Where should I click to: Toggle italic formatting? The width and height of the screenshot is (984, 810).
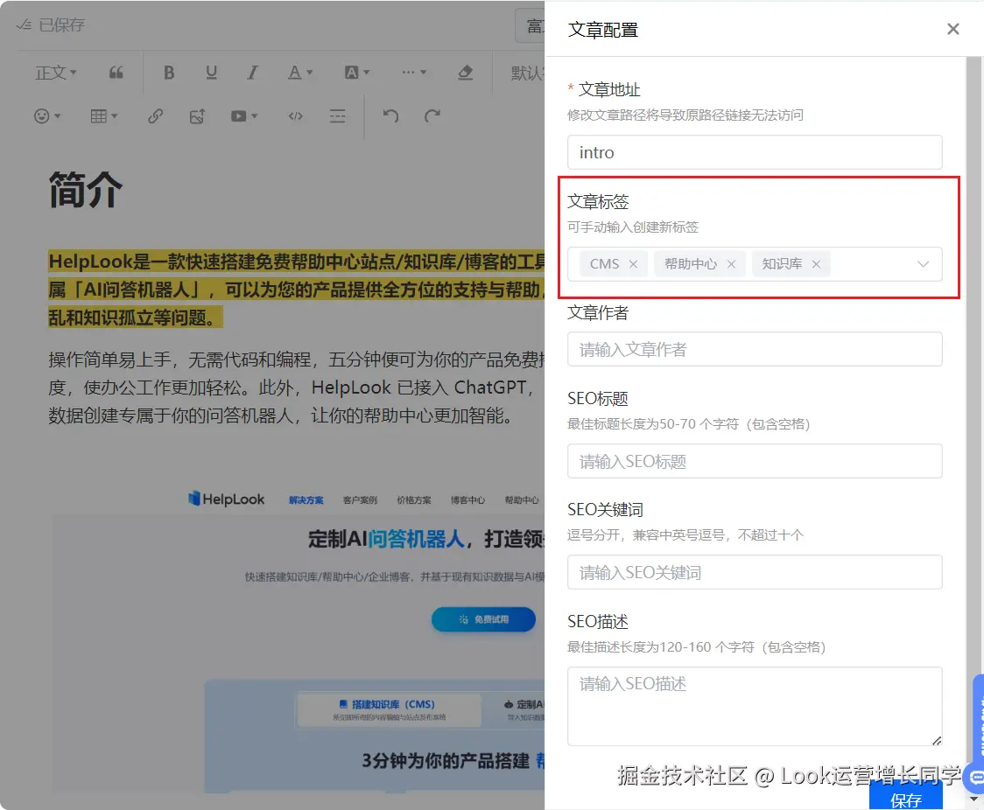[x=252, y=73]
